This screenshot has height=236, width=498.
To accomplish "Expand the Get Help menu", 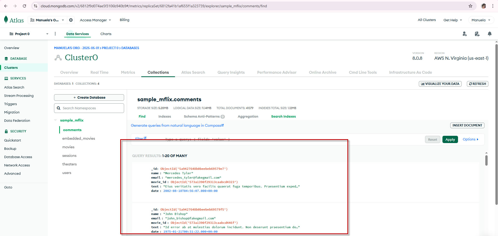I will point(453,20).
